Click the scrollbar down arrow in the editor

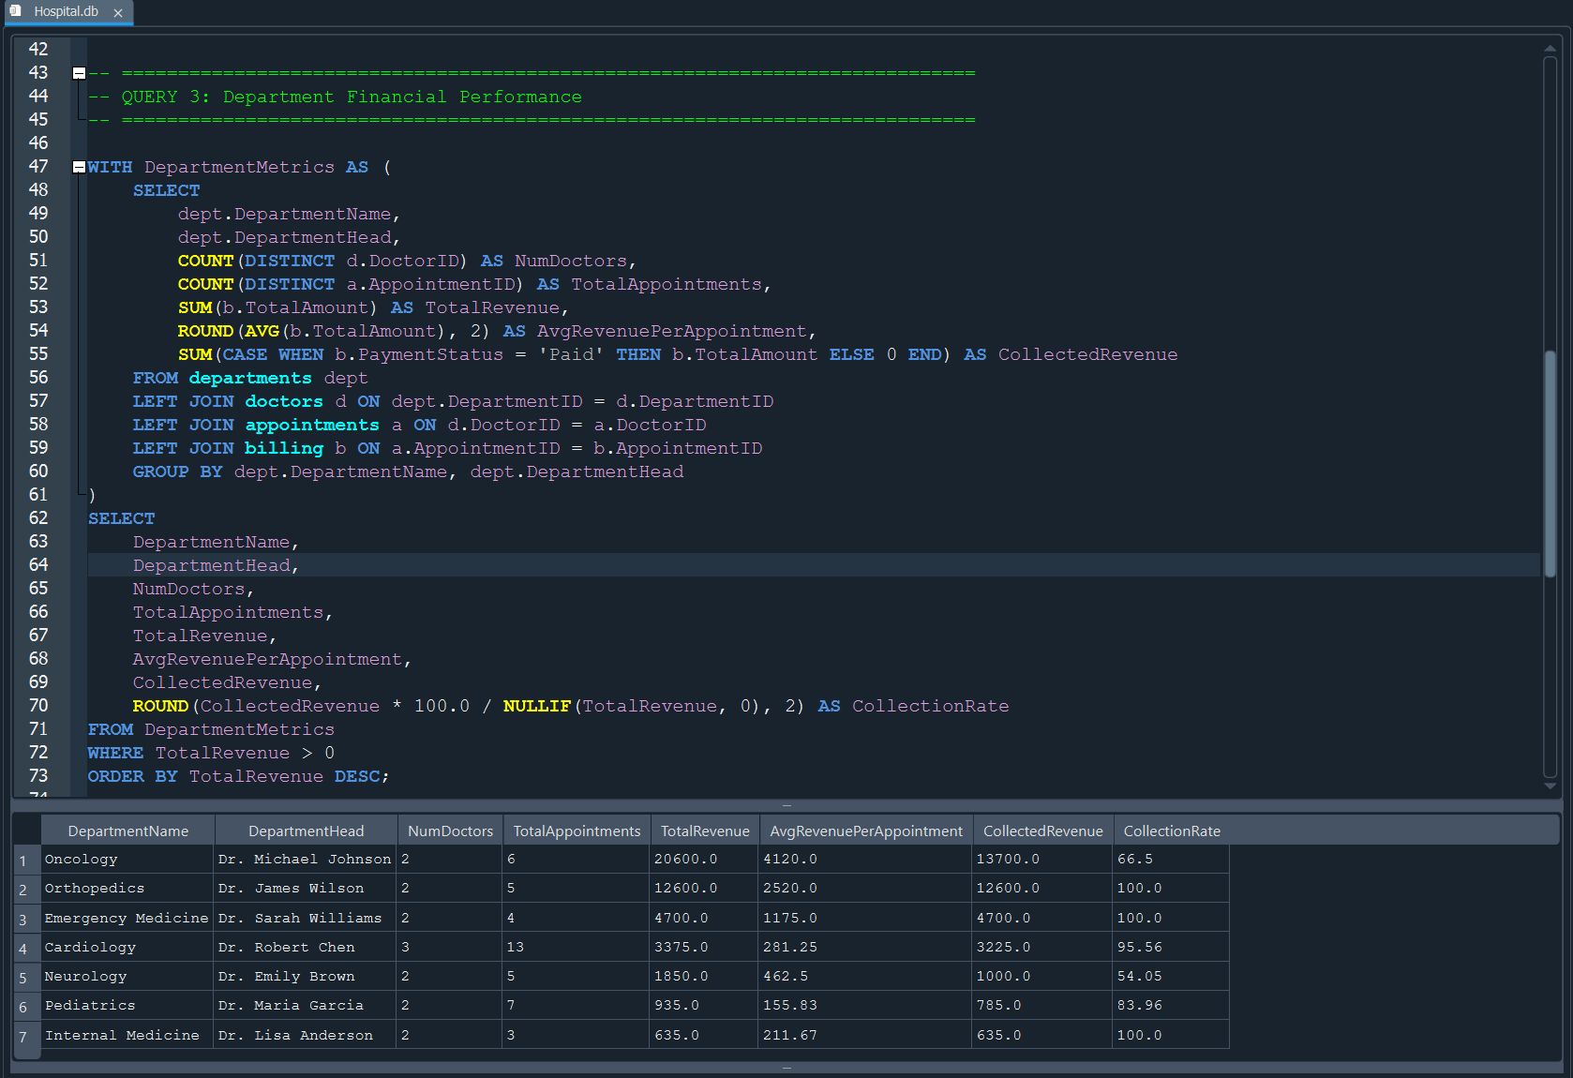point(1550,787)
